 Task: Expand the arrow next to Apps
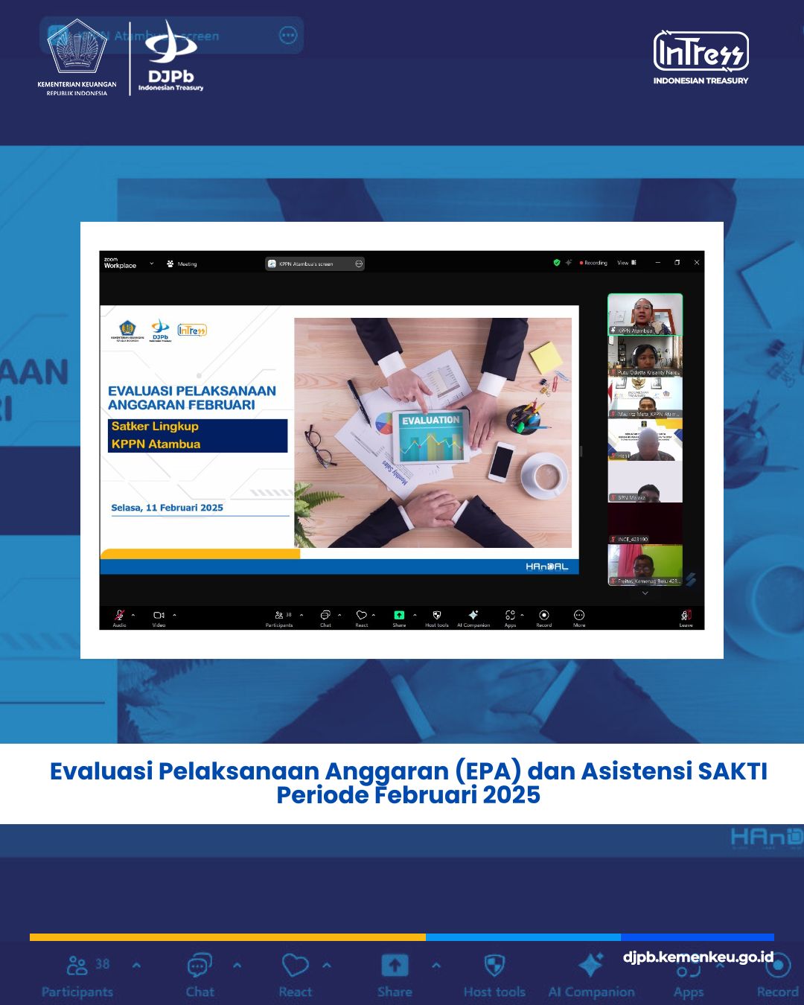(522, 615)
